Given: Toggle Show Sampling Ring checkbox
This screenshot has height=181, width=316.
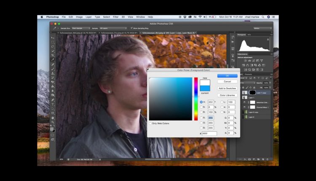Looking at the screenshot, I should tap(131, 28).
